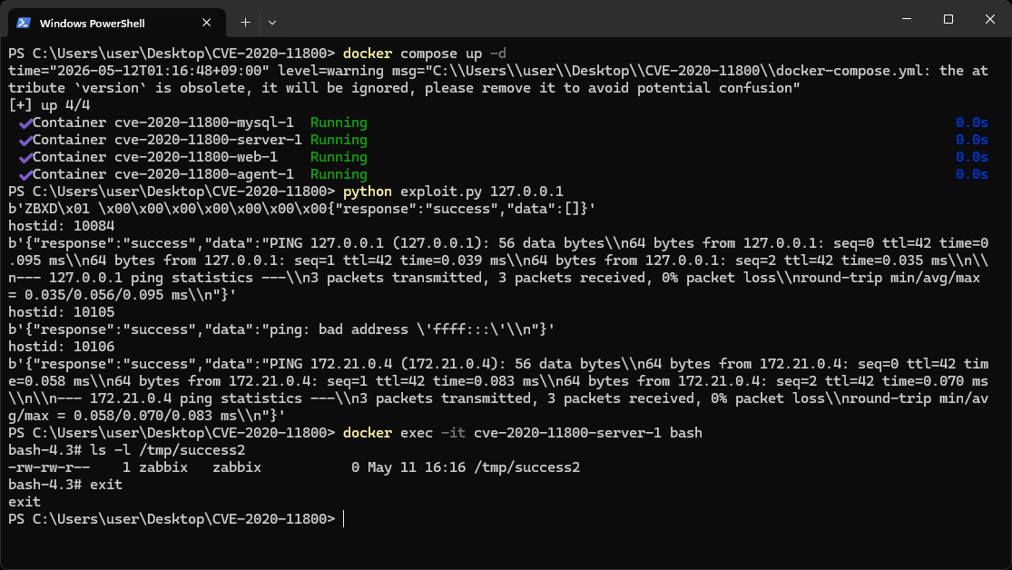Image resolution: width=1012 pixels, height=570 pixels.
Task: Click the 'time="2026-05-12T01:16:48+09:00"' warning text
Action: [x=139, y=71]
